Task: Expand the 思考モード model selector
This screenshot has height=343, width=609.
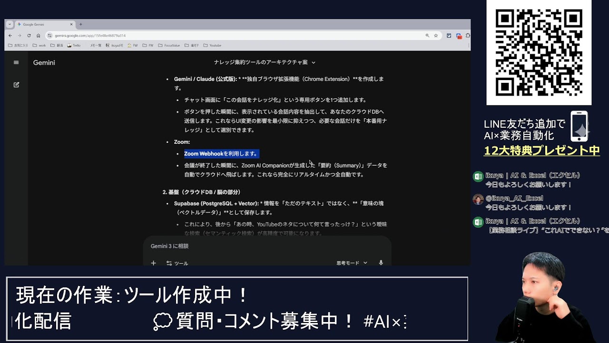Action: 352,263
